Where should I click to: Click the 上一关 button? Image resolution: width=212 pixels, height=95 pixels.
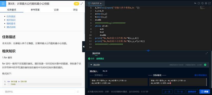(x=167, y=92)
